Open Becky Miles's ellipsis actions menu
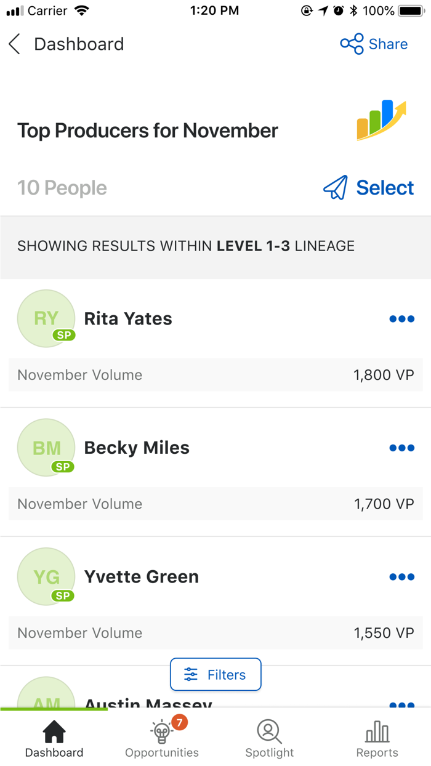 [401, 448]
